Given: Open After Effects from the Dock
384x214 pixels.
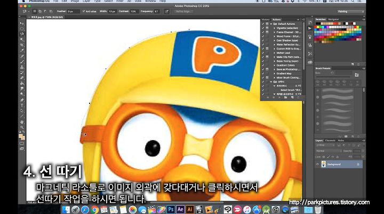Looking at the screenshot, I should click(x=180, y=209).
